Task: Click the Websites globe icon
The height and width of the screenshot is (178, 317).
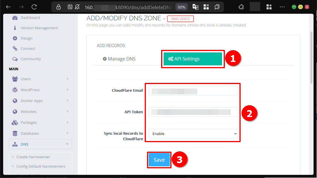Action: click(x=15, y=112)
